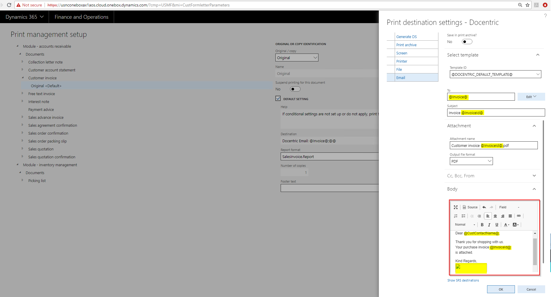Toggle bold formatting
Screen dimensions: 551x297
coord(482,225)
